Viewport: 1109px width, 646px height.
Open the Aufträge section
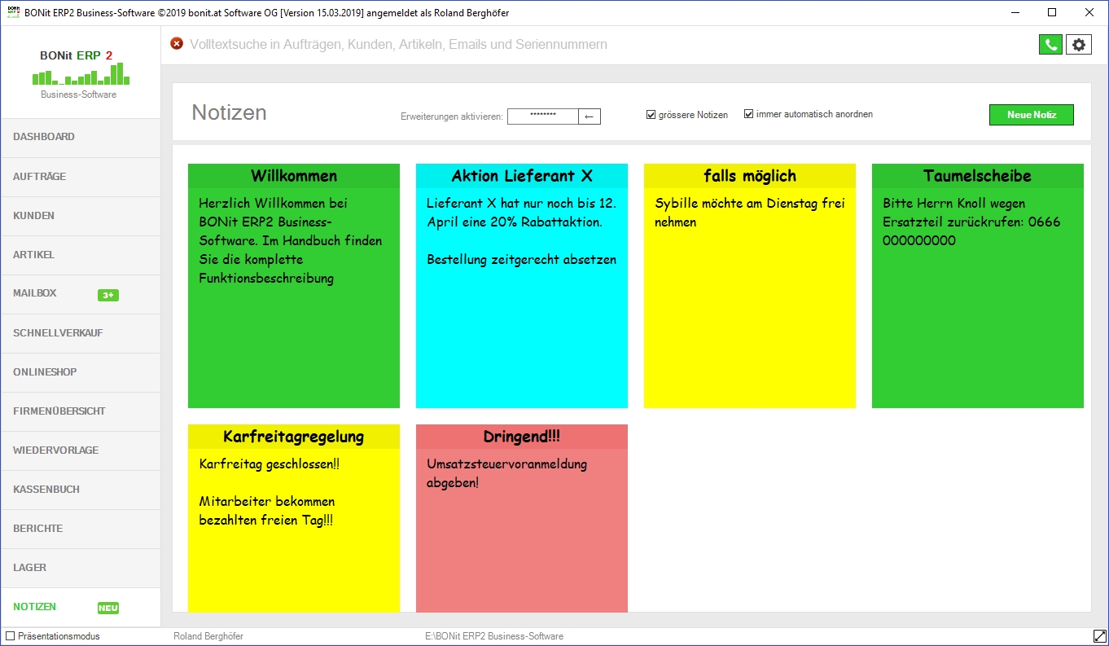click(81, 177)
